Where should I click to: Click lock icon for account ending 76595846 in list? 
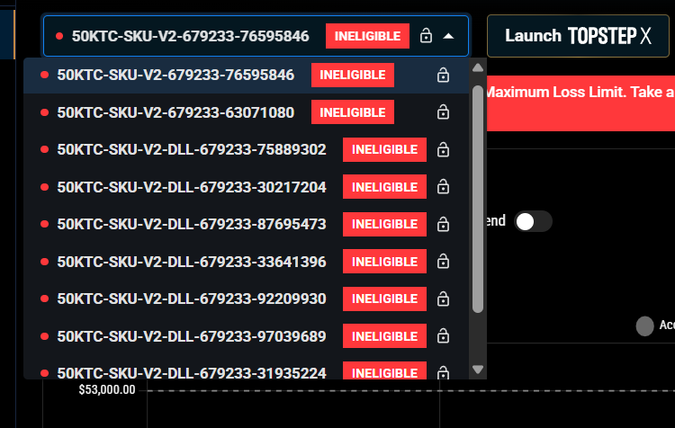click(x=443, y=75)
